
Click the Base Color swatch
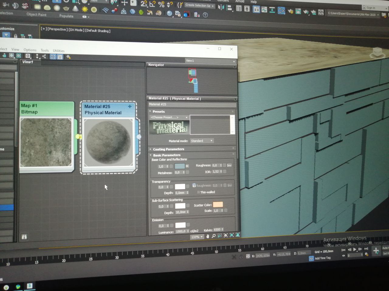point(180,166)
